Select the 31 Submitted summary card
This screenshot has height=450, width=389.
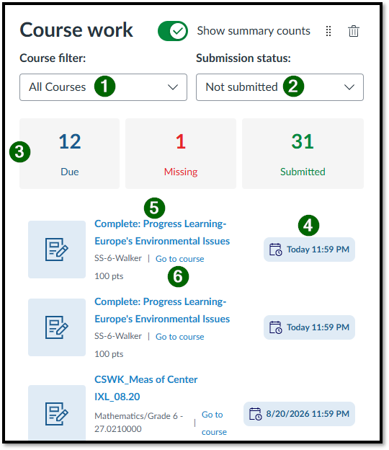pos(303,154)
